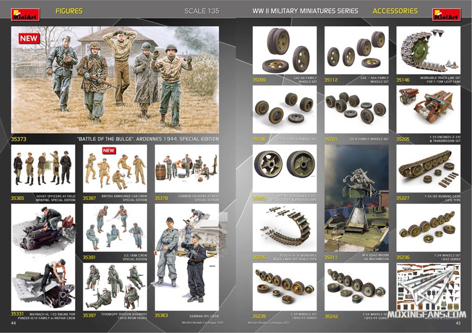Viewport: 472px width, 333px height.
Task: Open the T-70M workable track link set image
Action: coord(428,50)
